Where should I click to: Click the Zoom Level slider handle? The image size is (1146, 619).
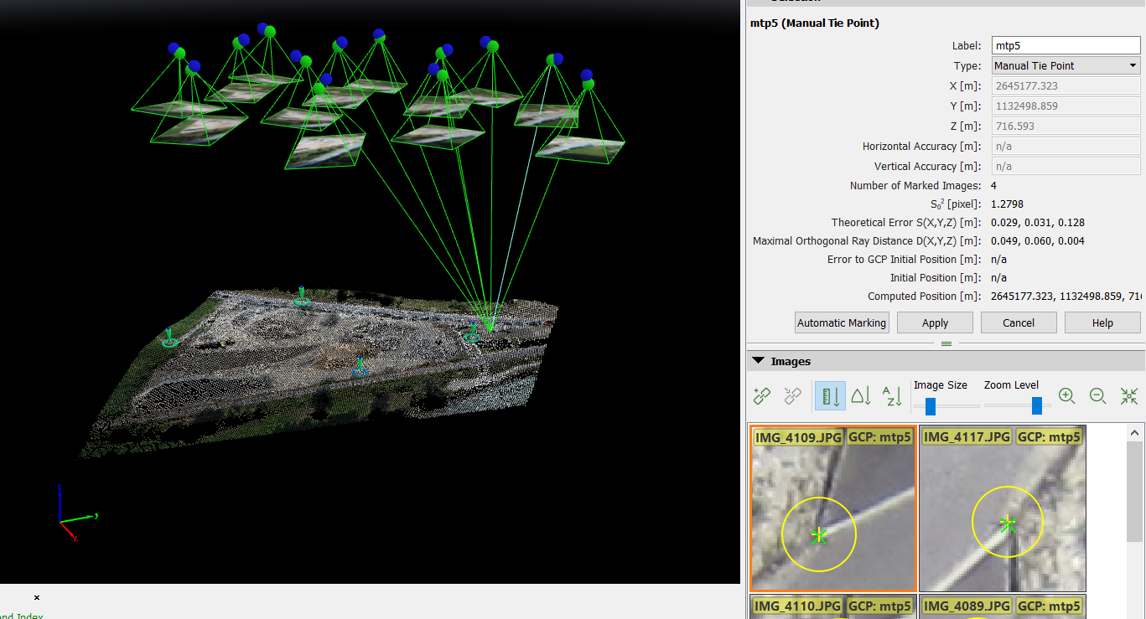click(1037, 405)
